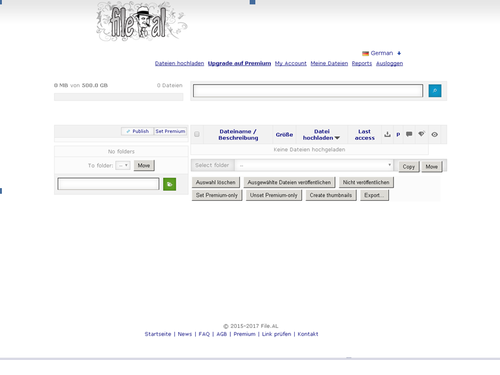Click the File.AL logo
Viewport: 500px width, 375px height.
(x=142, y=21)
